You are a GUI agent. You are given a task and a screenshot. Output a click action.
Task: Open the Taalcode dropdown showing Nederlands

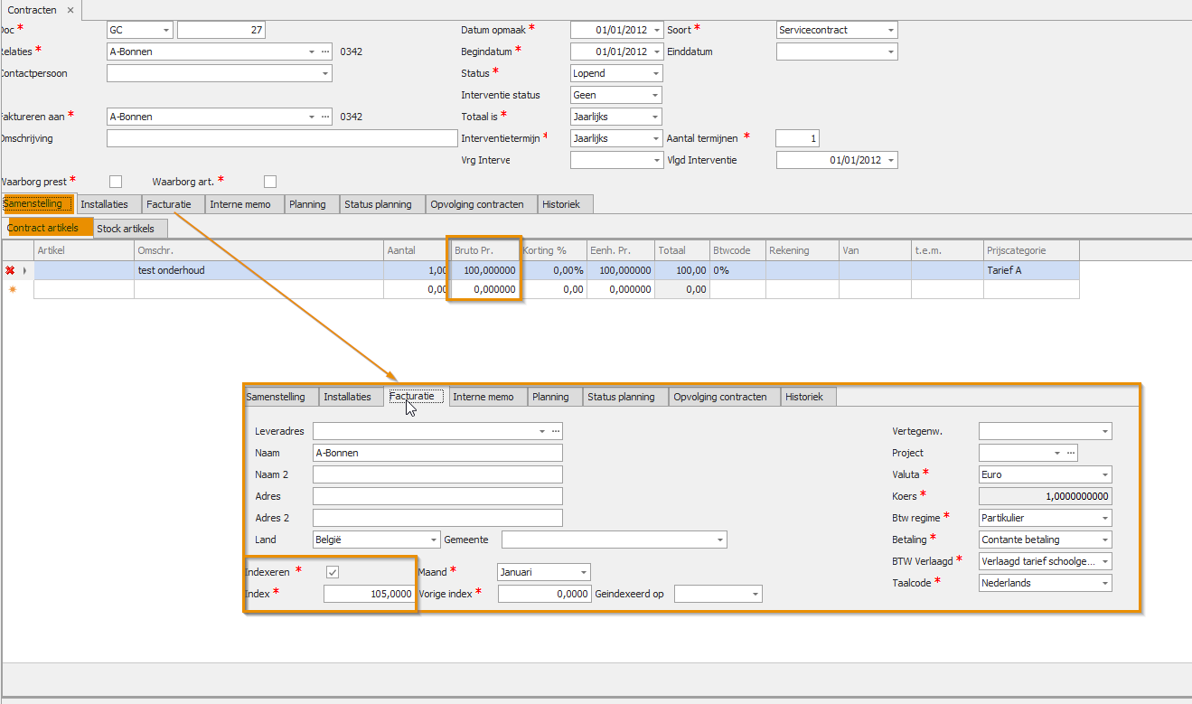click(1104, 583)
